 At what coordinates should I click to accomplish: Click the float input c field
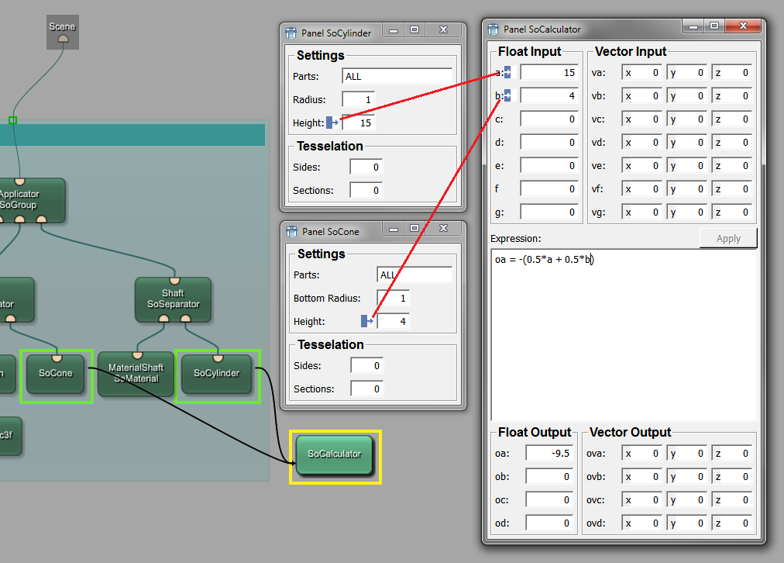point(549,119)
